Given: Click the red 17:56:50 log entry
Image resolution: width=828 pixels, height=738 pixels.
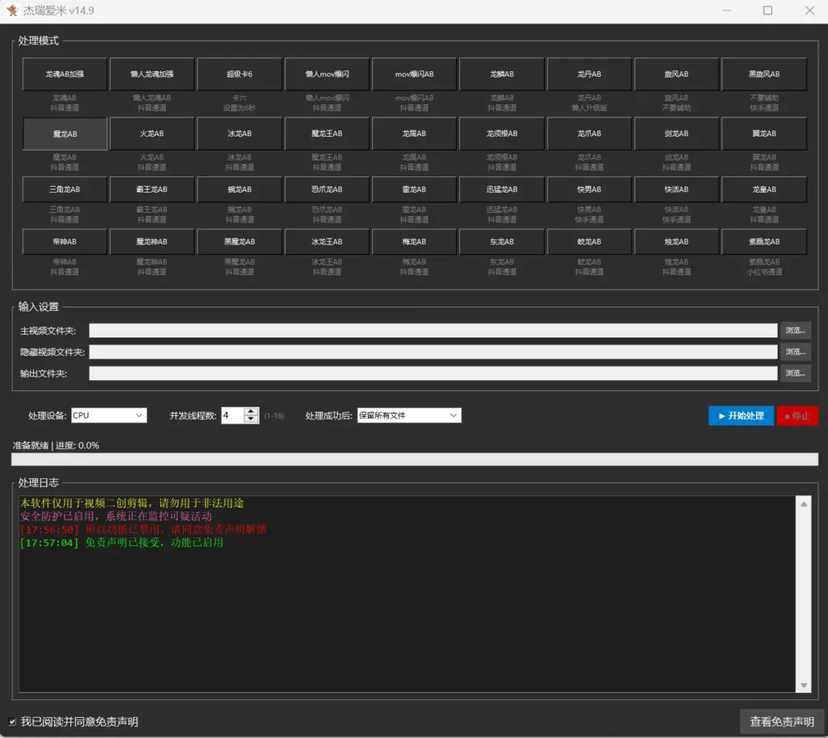Looking at the screenshot, I should pyautogui.click(x=143, y=530).
